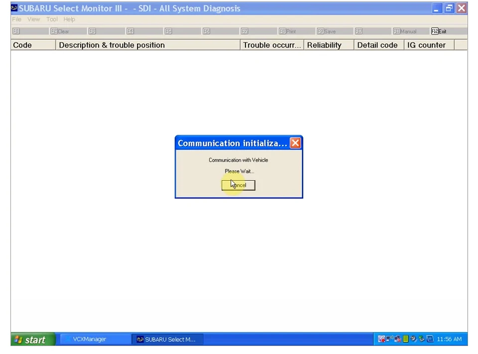The image size is (478, 354).
Task: Click the IG counter column header
Action: 429,45
